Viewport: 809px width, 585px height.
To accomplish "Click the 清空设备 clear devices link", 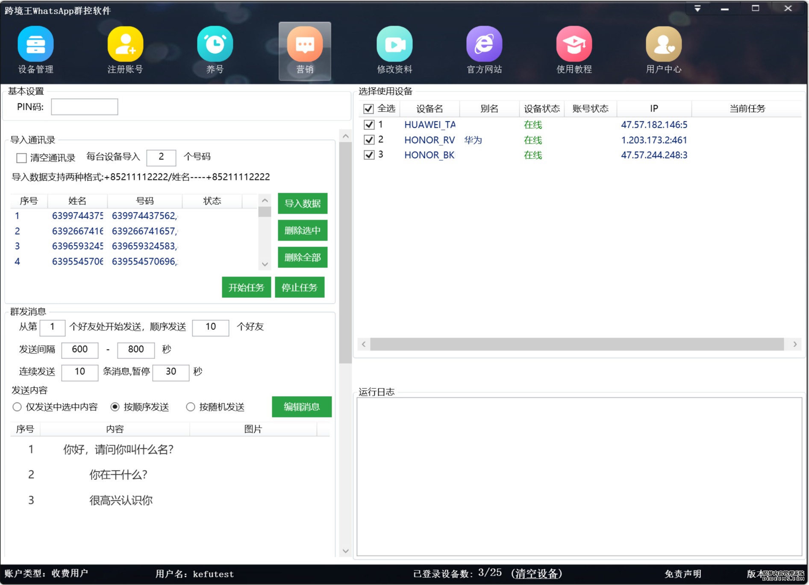I will click(537, 574).
